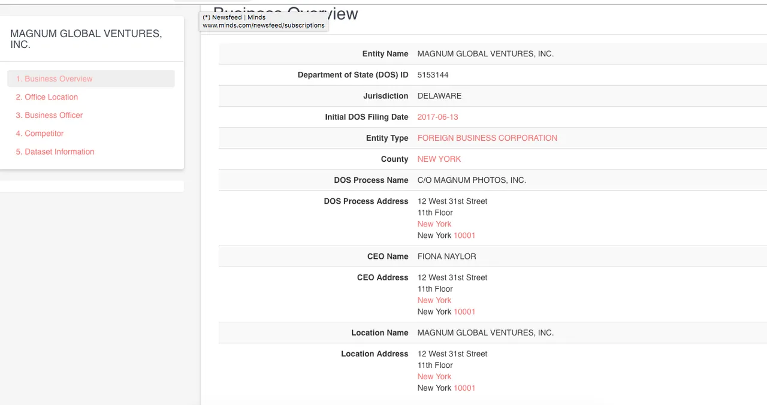The image size is (767, 405).
Task: Click the Jurisdiction value DELAWARE
Action: coord(439,96)
